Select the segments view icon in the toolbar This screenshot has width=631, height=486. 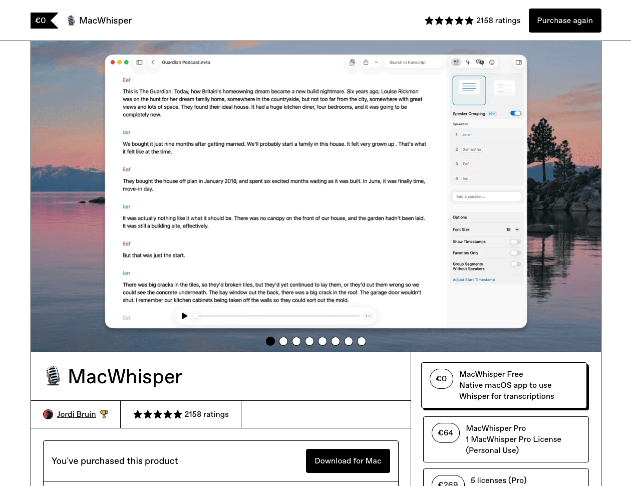[x=456, y=63]
